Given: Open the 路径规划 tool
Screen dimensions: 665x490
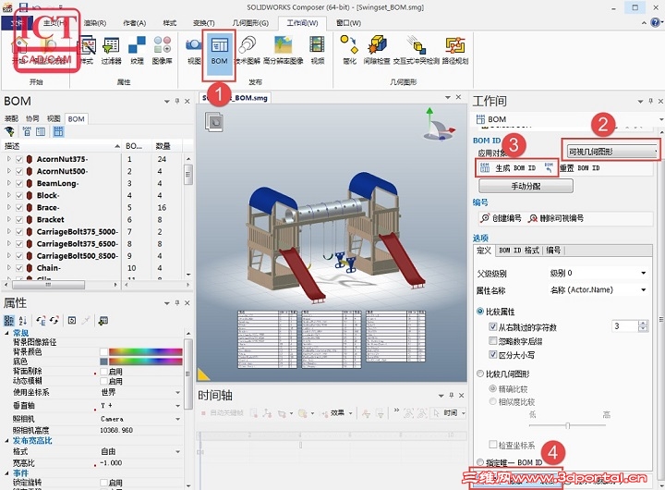Looking at the screenshot, I should pos(455,51).
